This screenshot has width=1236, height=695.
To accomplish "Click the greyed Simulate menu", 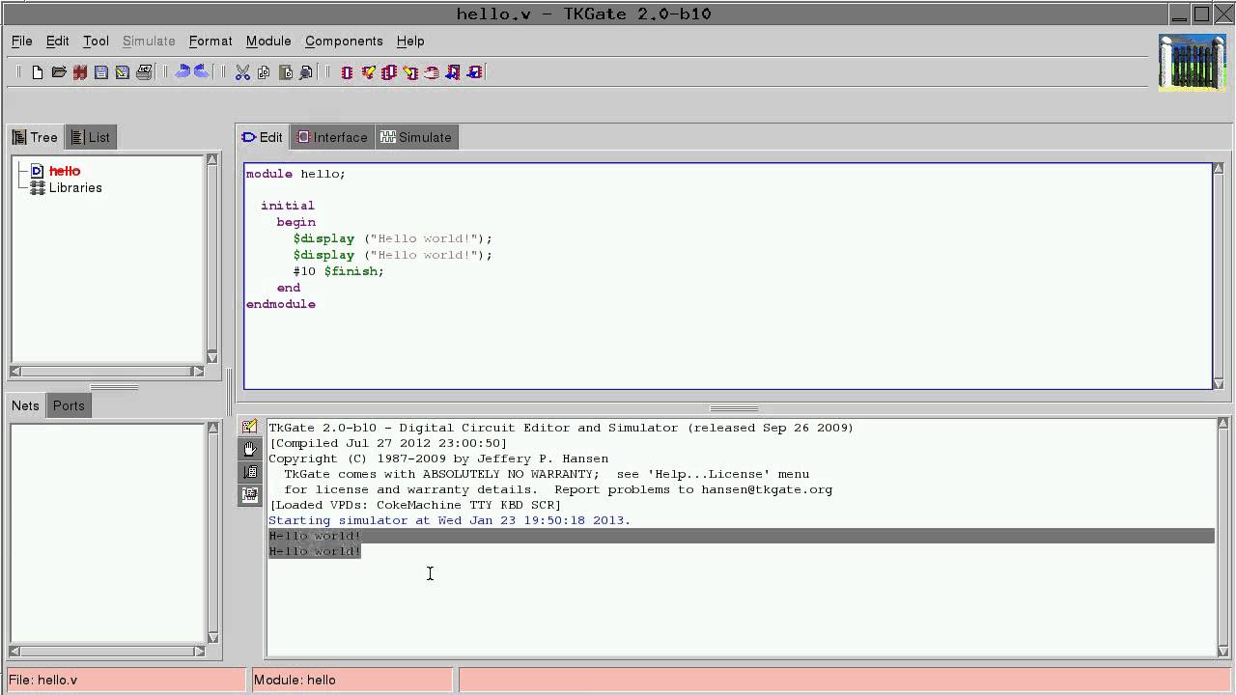I will (x=149, y=41).
